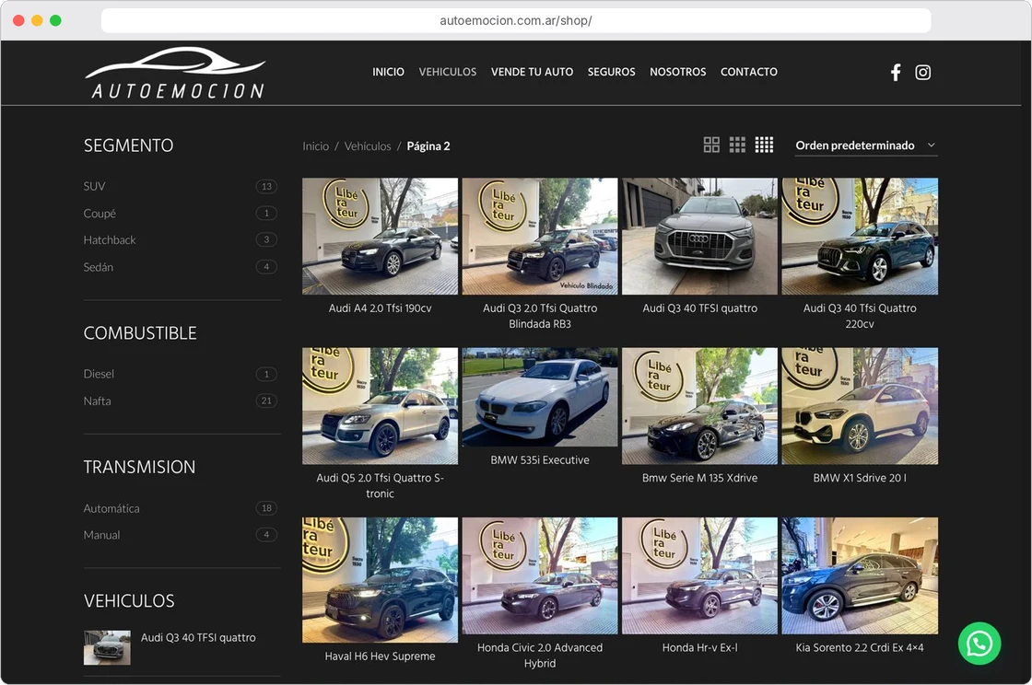Open the Instagram profile icon

(x=922, y=73)
